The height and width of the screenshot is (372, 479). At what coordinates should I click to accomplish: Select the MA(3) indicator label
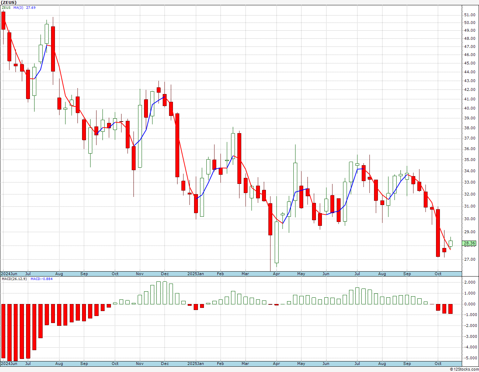[x=18, y=7]
